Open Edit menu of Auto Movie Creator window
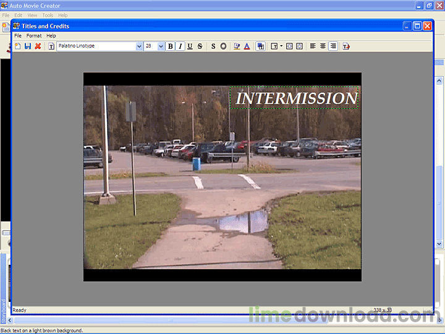The width and height of the screenshot is (445, 334). [x=18, y=15]
